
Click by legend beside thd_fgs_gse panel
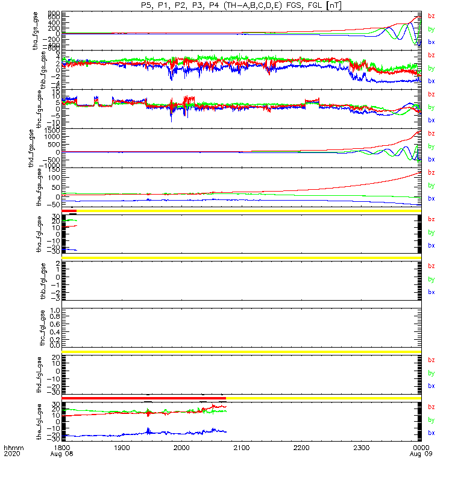(x=432, y=146)
